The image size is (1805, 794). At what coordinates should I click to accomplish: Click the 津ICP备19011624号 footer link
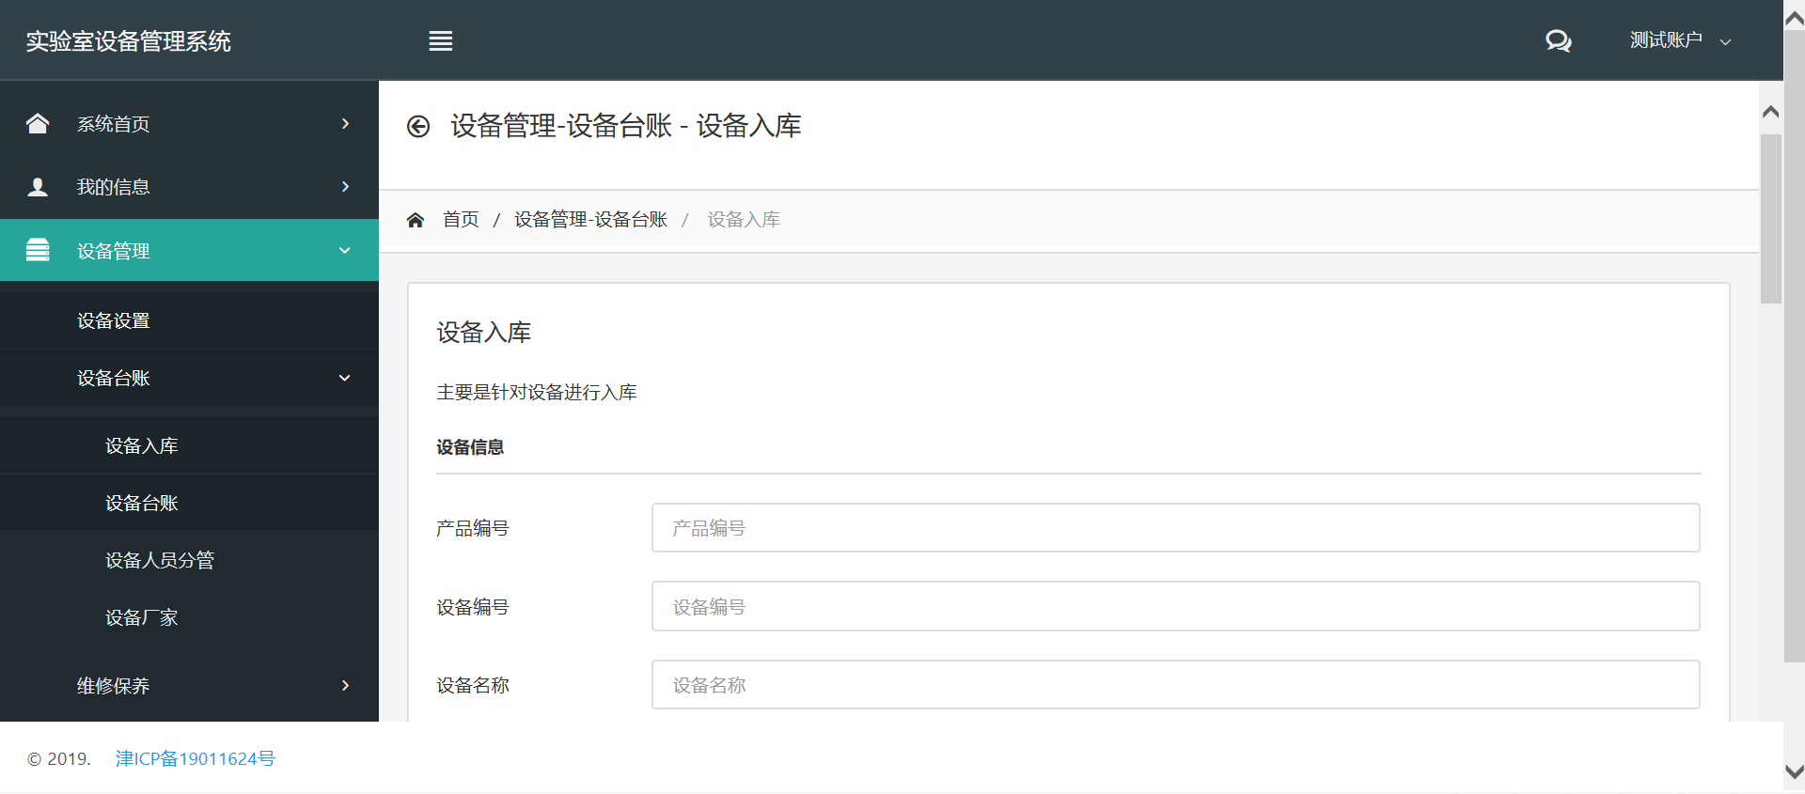click(x=196, y=759)
